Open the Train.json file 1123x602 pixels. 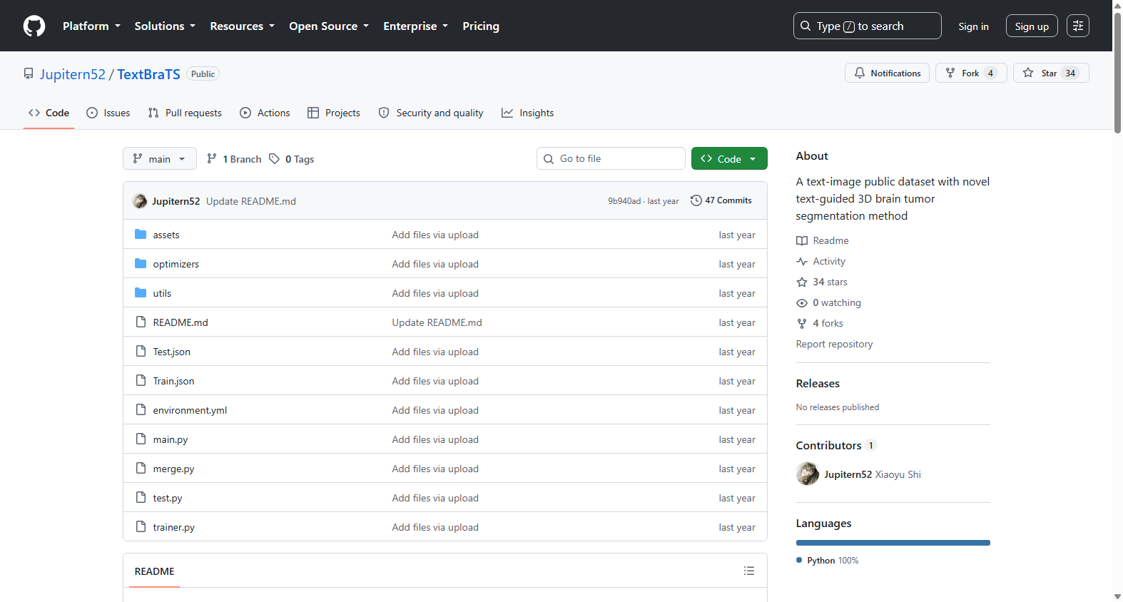(173, 382)
